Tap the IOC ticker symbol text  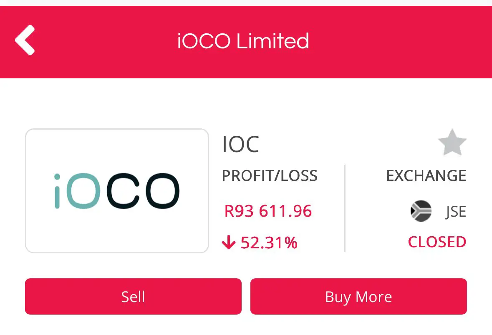[241, 144]
